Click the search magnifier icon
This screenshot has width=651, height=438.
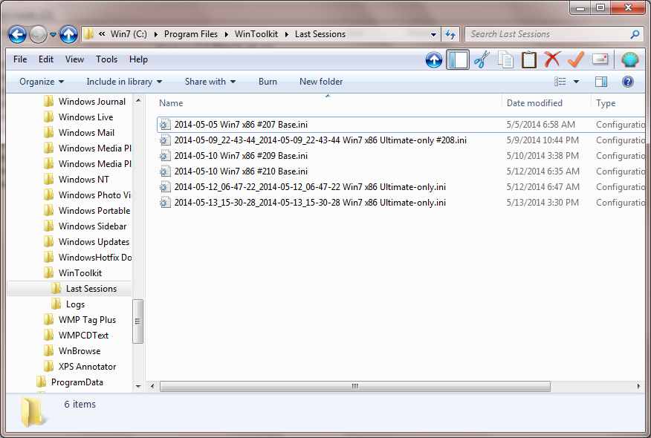[x=635, y=34]
